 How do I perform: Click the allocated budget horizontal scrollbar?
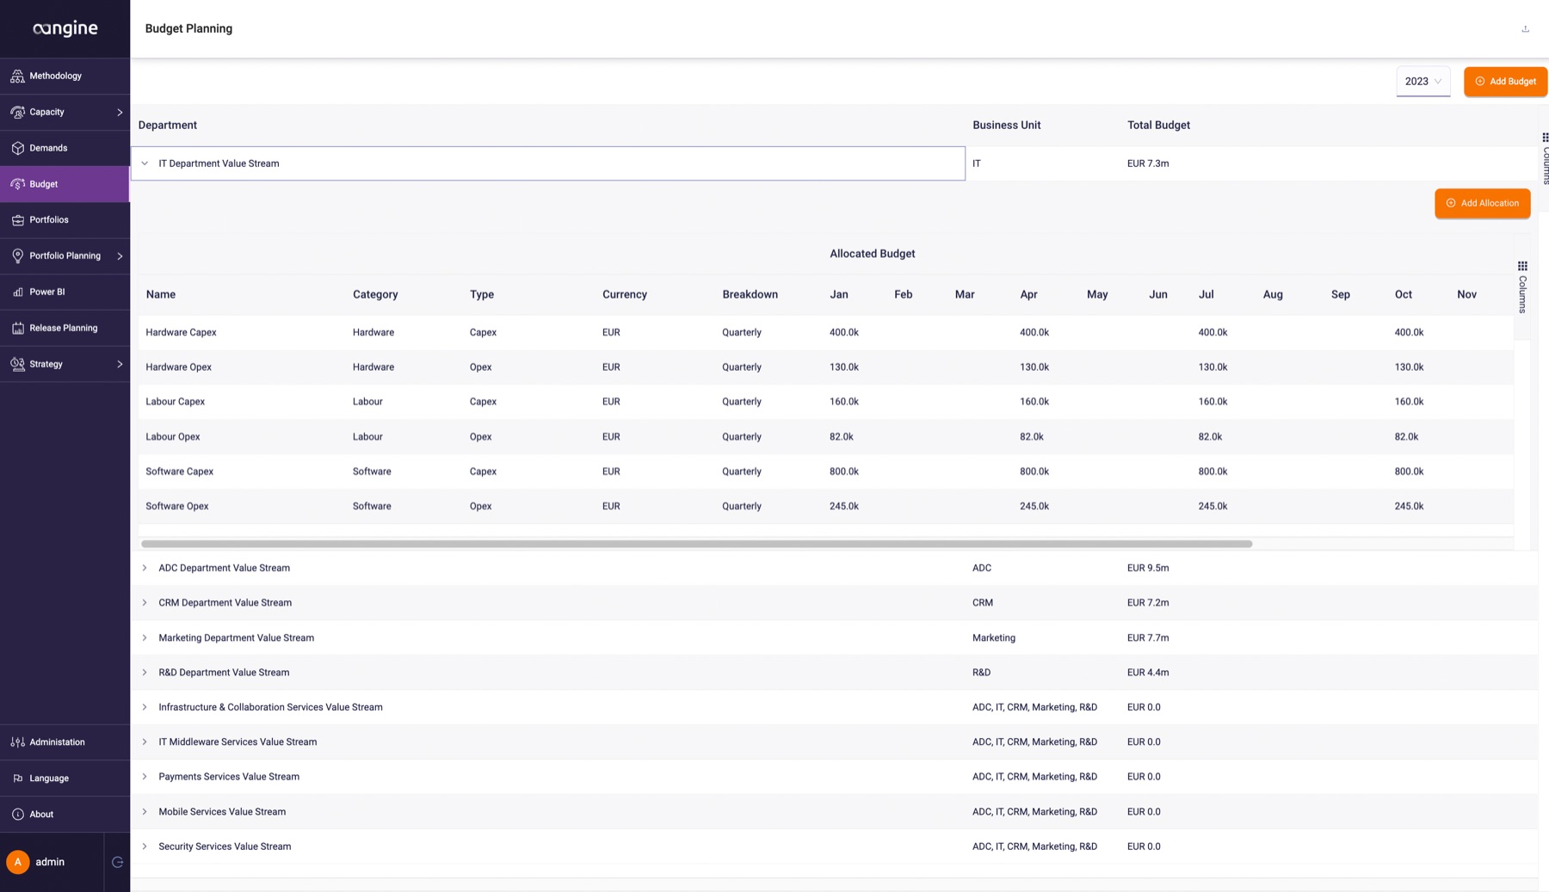696,544
